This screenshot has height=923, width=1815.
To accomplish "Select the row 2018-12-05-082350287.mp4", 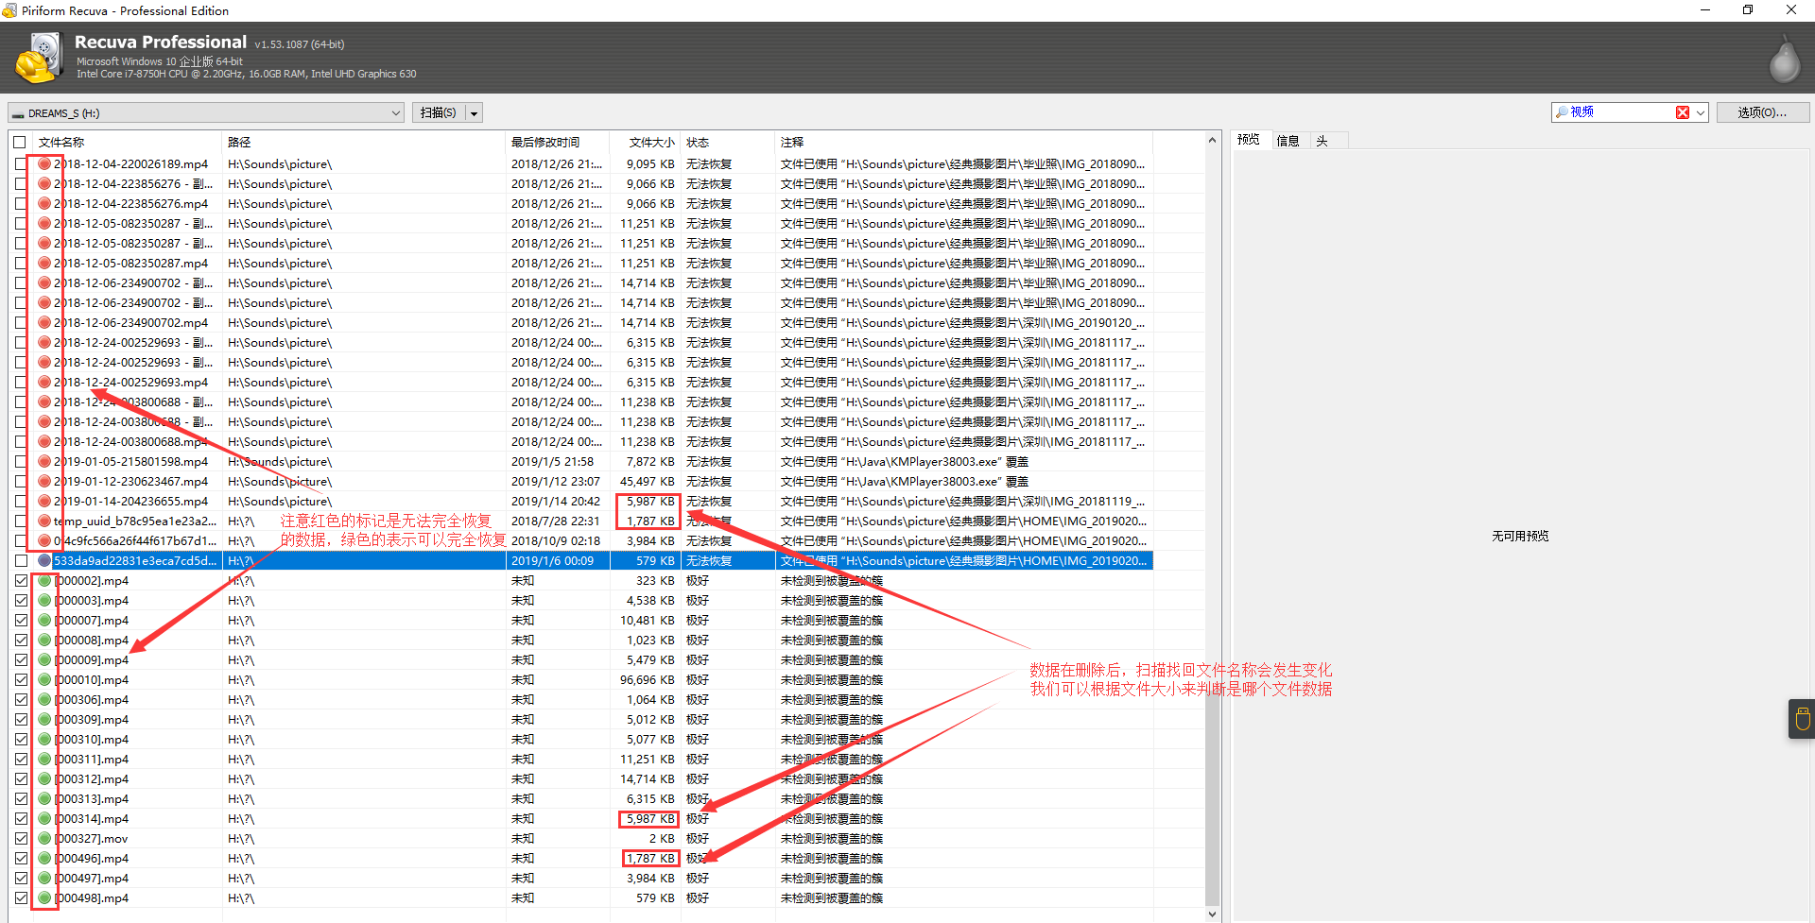I will tap(581, 264).
